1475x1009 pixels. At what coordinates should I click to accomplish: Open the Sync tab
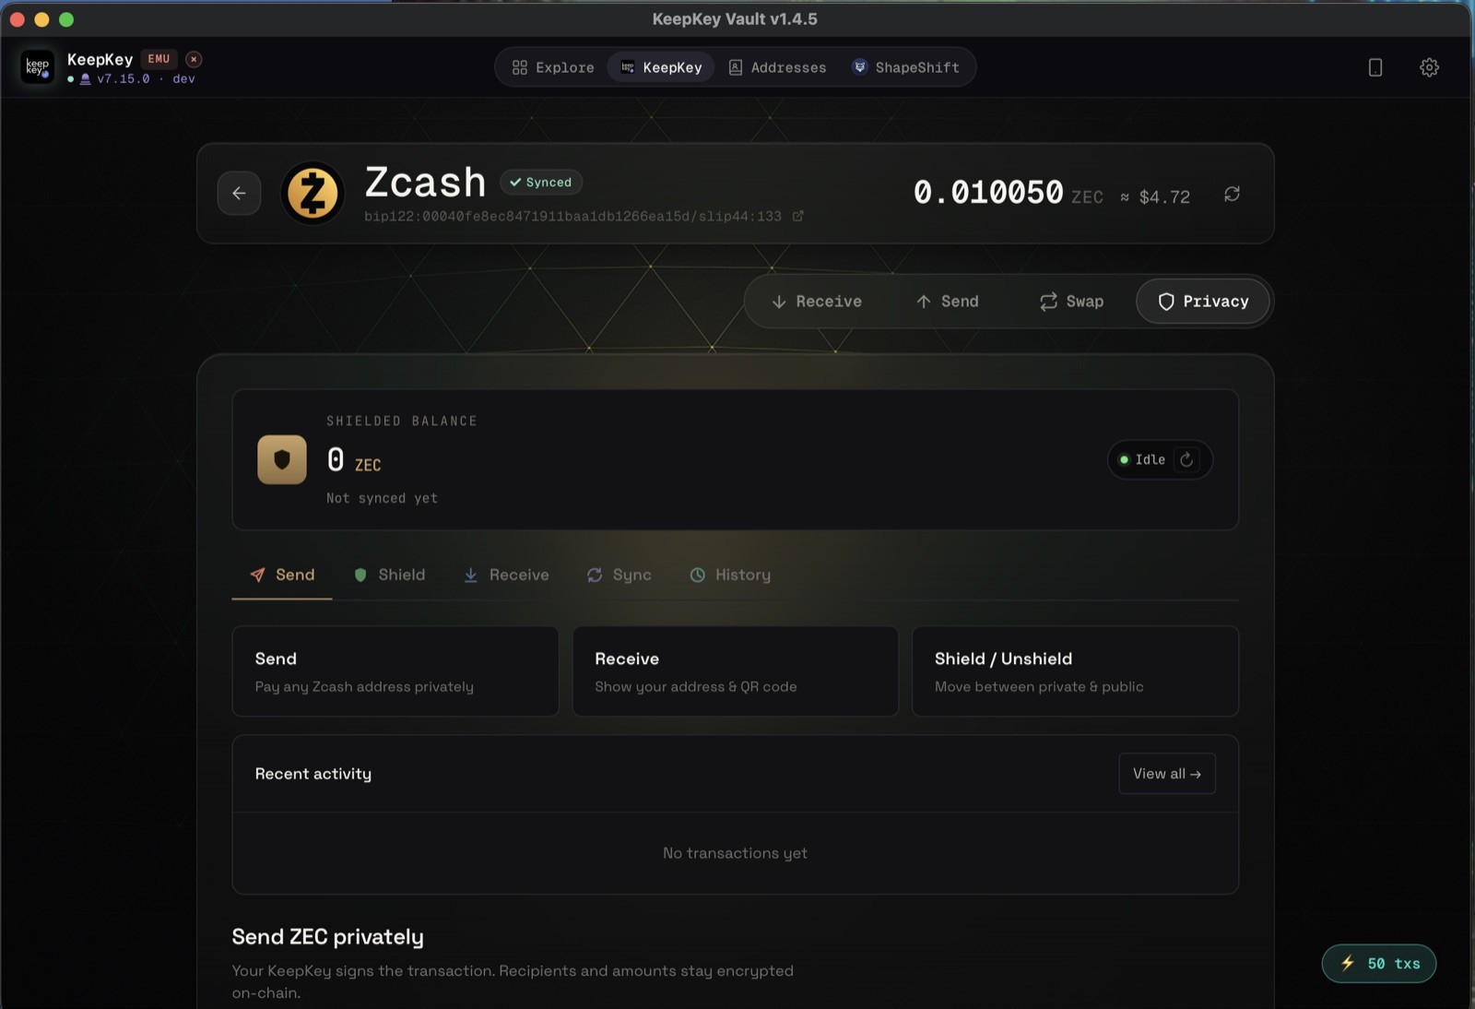pos(619,575)
